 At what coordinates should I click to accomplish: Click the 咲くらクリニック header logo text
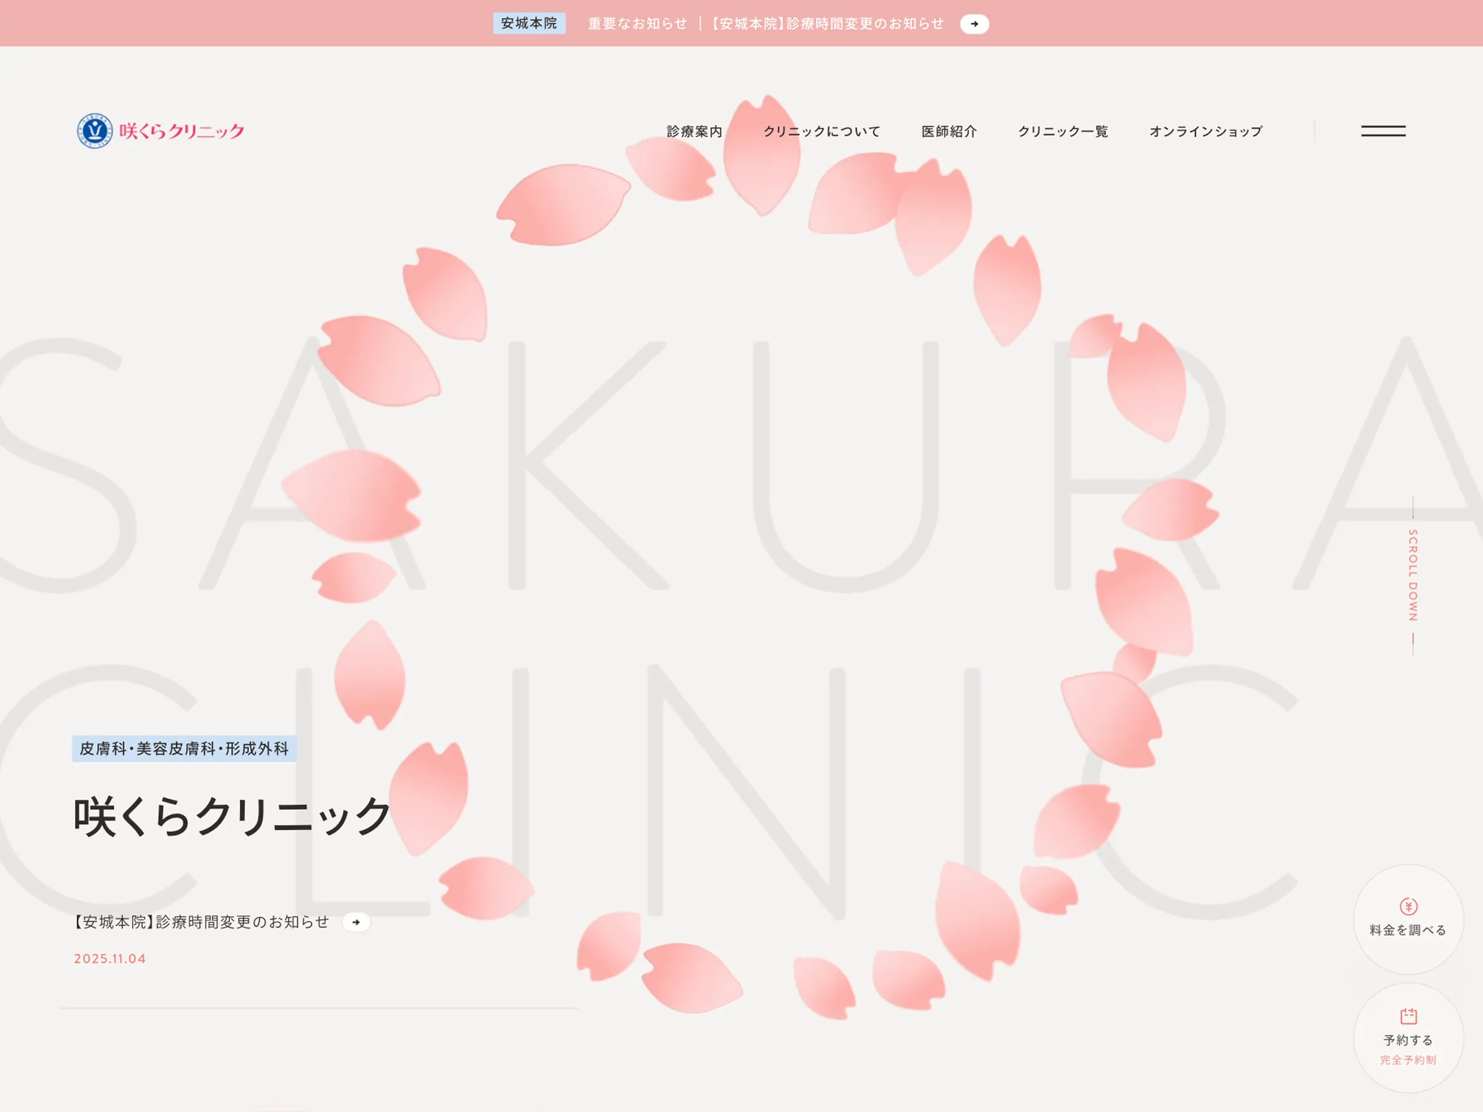182,132
